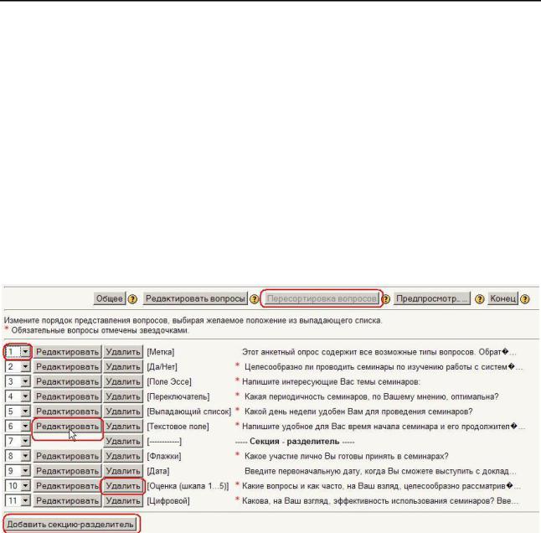Go to Конец section
Image resolution: width=541 pixels, height=533 pixels.
coord(502,298)
